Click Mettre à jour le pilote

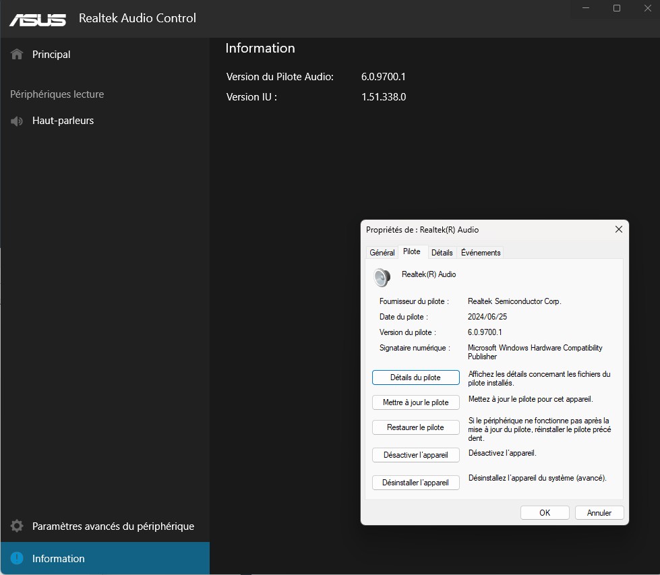(415, 402)
